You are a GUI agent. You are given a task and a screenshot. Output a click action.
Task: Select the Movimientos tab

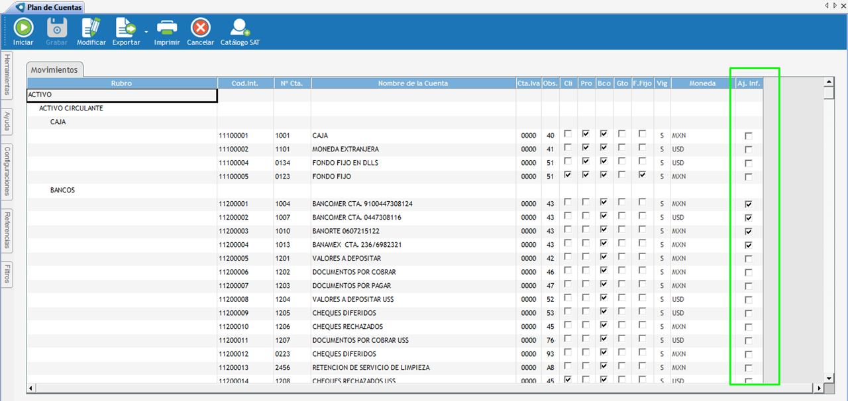[54, 69]
